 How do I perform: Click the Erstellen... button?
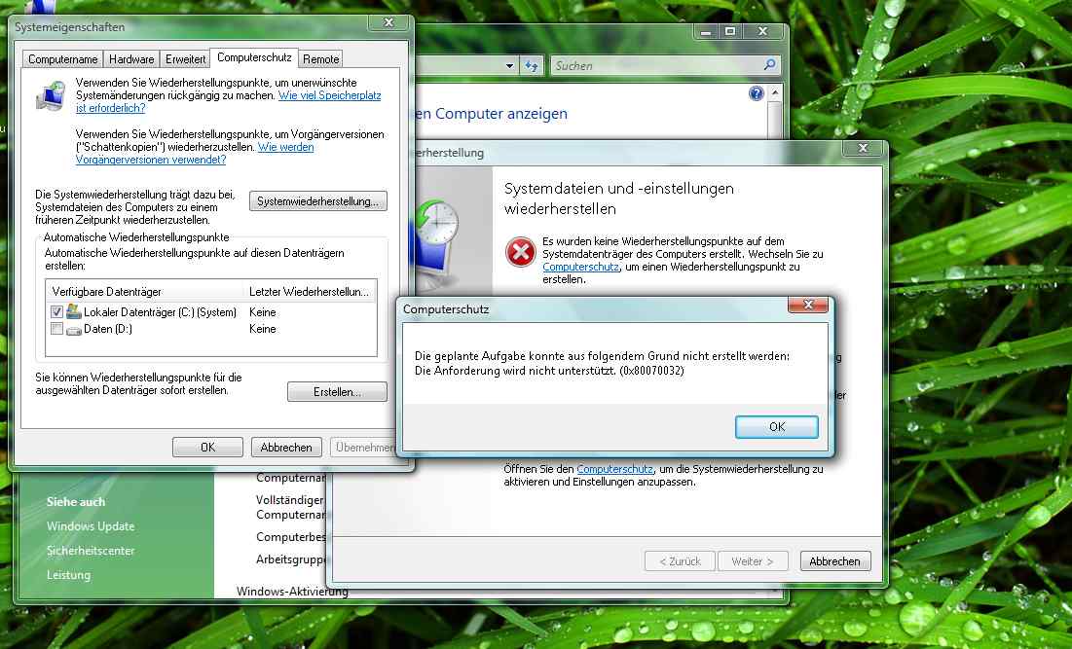coord(337,392)
